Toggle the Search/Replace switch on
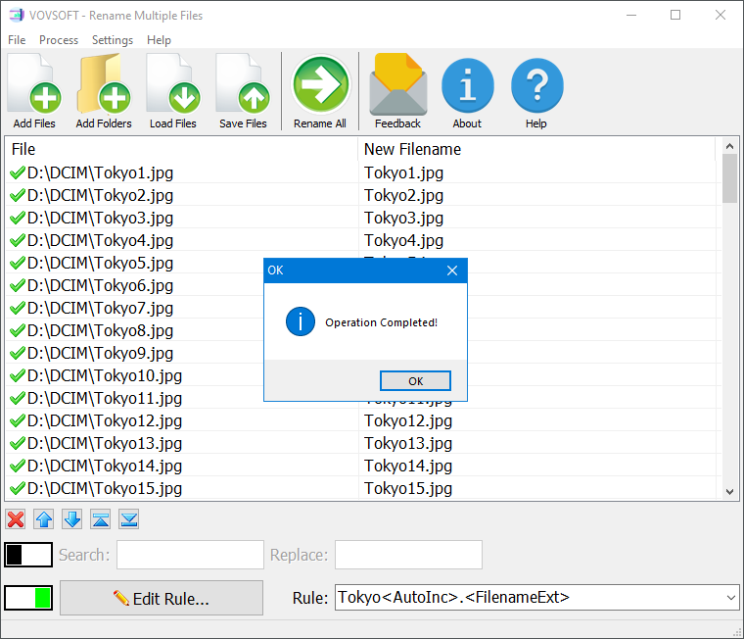The image size is (744, 639). click(x=28, y=555)
